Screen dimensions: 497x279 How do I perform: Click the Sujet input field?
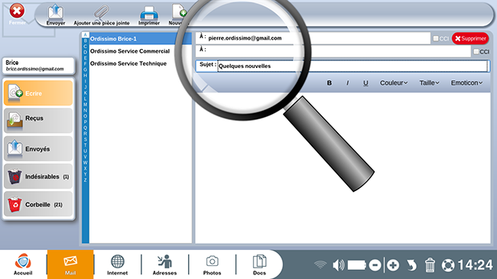coord(352,66)
